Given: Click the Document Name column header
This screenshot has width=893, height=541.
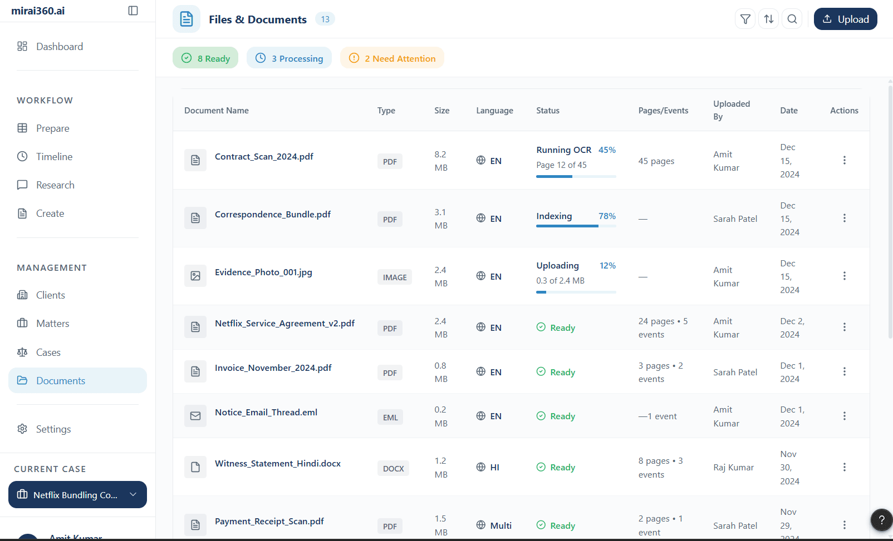Looking at the screenshot, I should (x=217, y=111).
